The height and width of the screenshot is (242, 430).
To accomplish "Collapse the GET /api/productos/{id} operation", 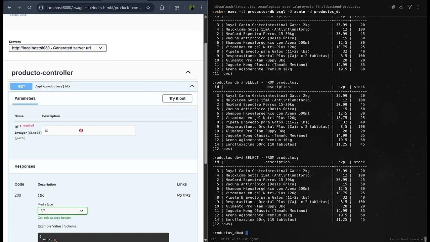I will [192, 86].
